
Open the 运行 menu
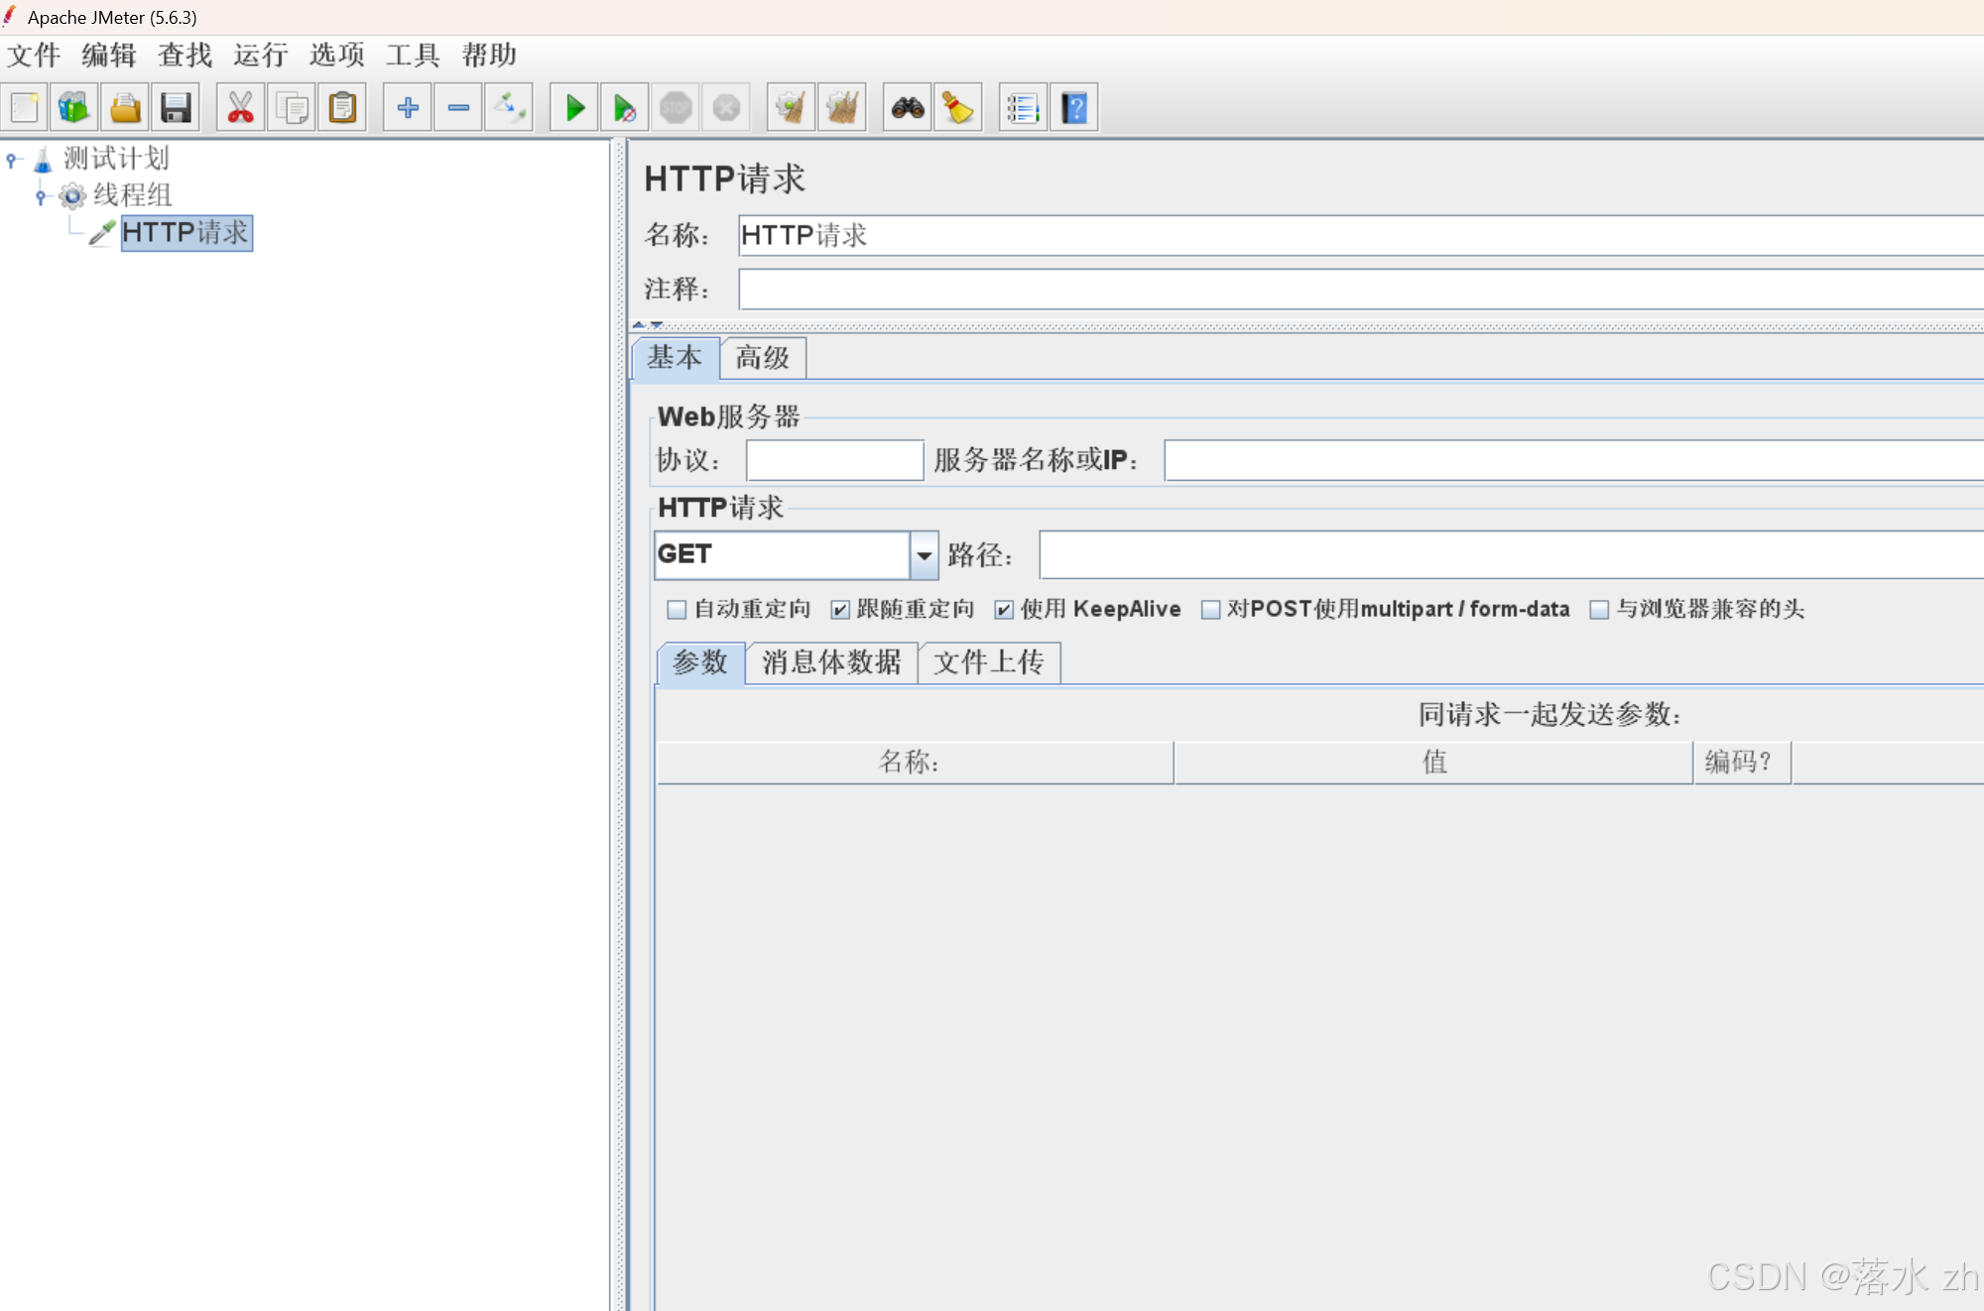pyautogui.click(x=261, y=55)
